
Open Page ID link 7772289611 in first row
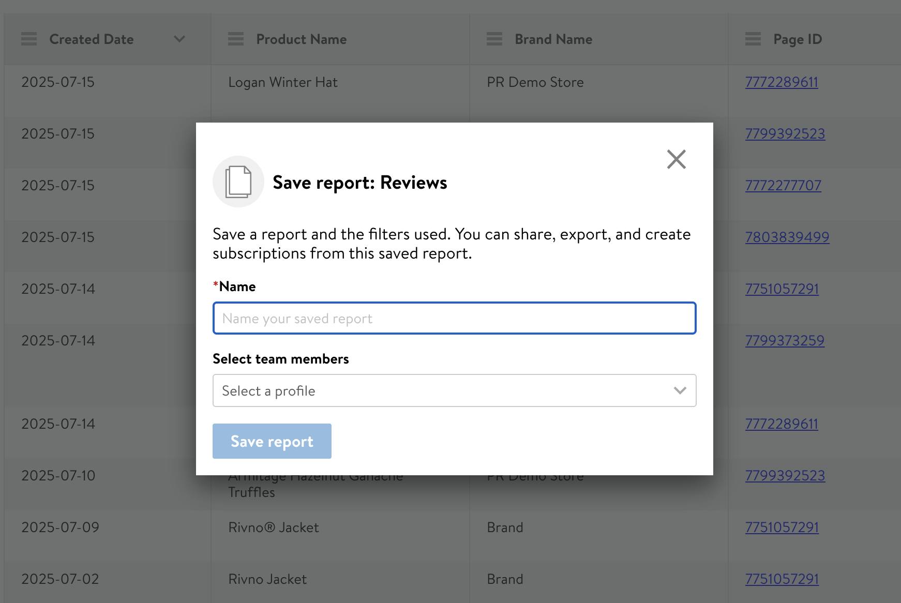pos(781,82)
